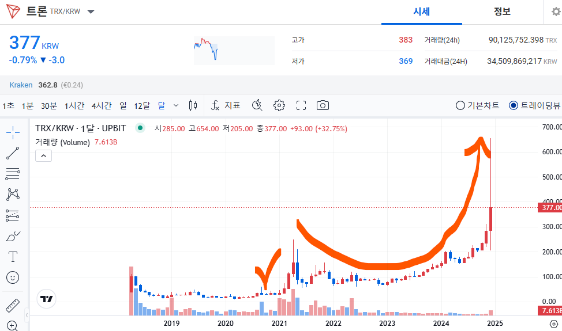Viewport: 562px width, 331px height.
Task: Click the TRX/KRW · 1달 · UPBIT legend title
Action: click(x=81, y=128)
